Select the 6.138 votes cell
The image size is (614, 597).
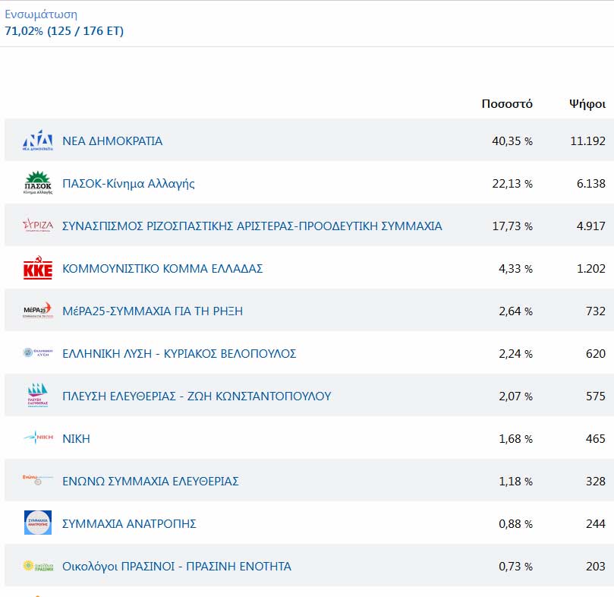coord(591,184)
